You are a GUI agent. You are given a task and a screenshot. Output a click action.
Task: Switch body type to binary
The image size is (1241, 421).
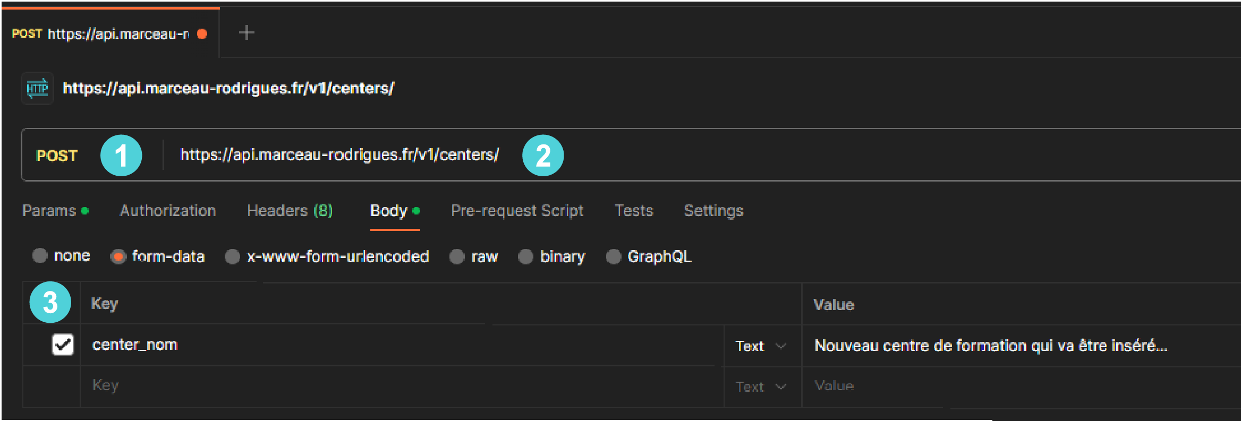[x=525, y=256]
